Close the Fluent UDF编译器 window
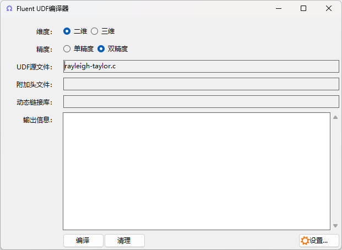The image size is (342, 250). point(329,8)
